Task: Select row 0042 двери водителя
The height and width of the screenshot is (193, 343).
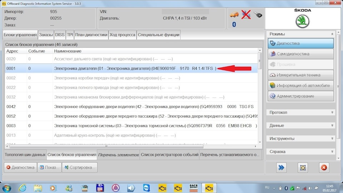Action: click(x=131, y=107)
